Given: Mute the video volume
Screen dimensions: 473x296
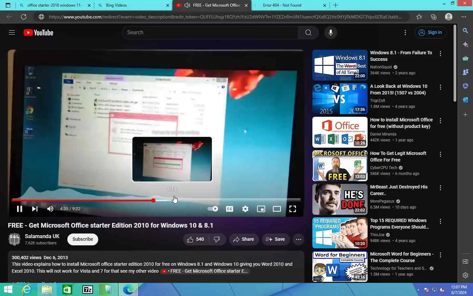Looking at the screenshot, I should (x=50, y=209).
